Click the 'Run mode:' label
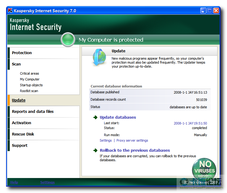 pos(112,135)
